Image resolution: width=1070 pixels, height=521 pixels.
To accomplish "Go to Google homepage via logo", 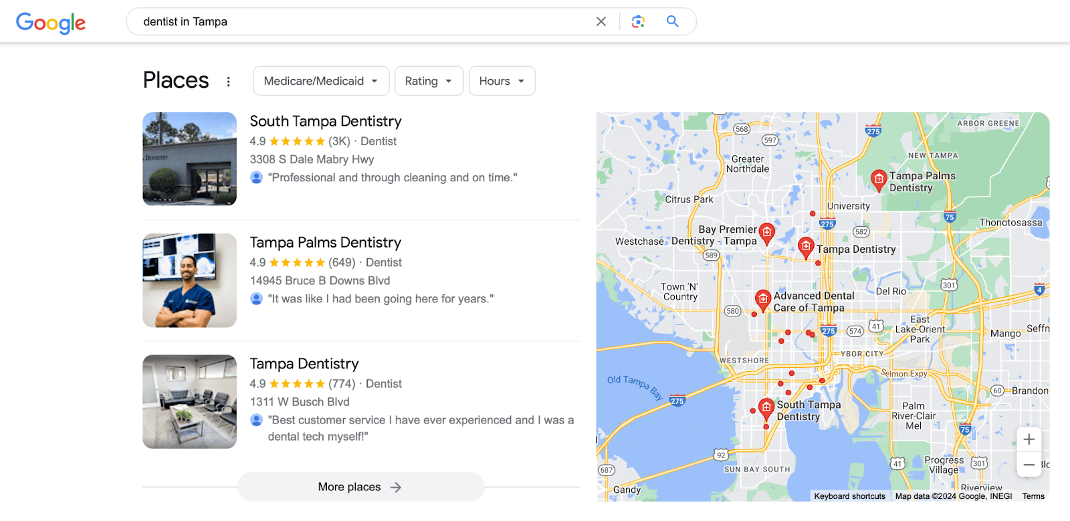I will tap(51, 23).
